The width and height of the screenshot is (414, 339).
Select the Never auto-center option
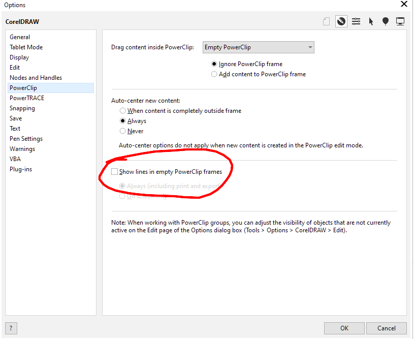(x=132, y=131)
